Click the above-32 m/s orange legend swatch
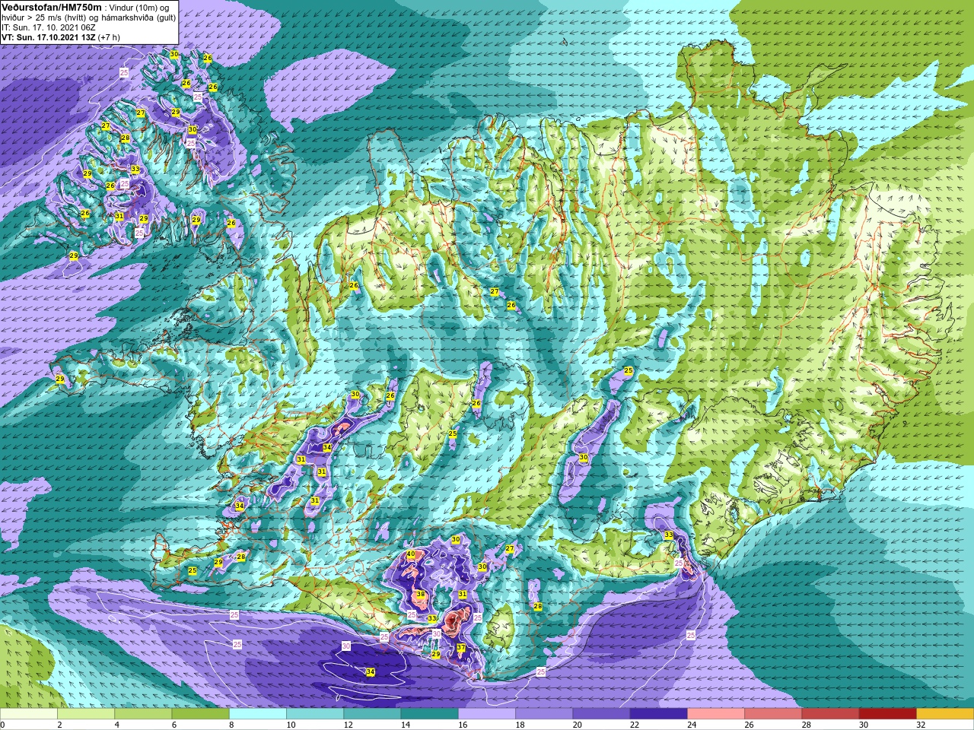 pos(945,714)
